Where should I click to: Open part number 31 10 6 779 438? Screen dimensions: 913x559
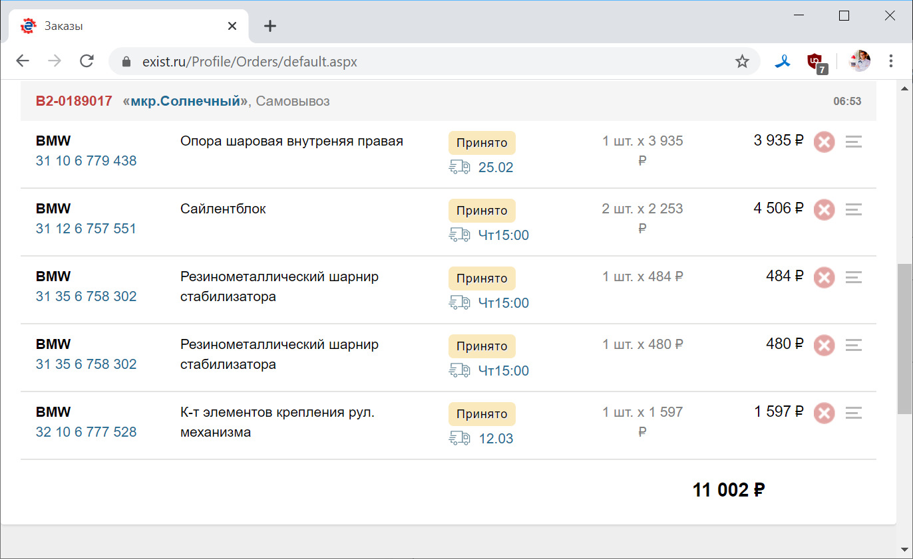[x=86, y=161]
